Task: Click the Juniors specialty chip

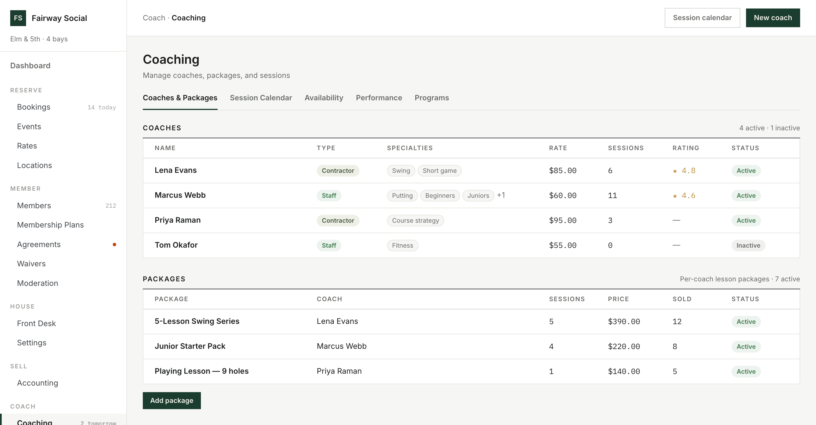Action: pos(478,195)
